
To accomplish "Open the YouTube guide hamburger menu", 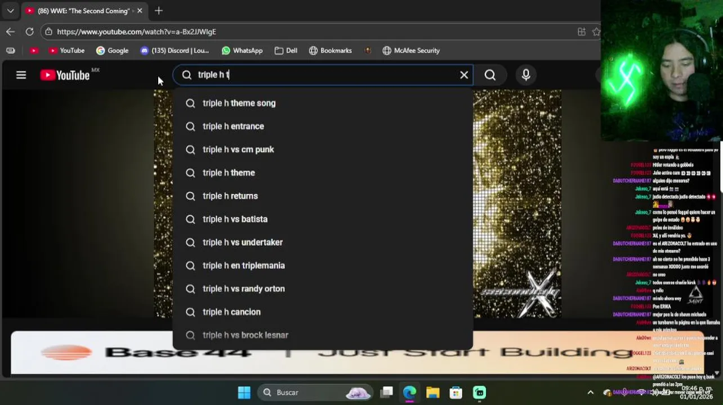I will coord(21,75).
